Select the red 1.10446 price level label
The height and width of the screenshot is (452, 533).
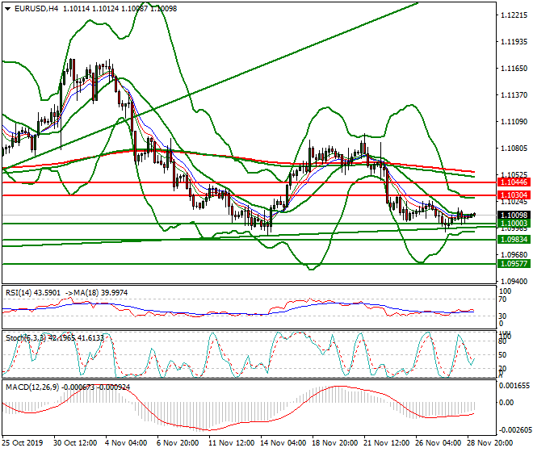[x=514, y=182]
